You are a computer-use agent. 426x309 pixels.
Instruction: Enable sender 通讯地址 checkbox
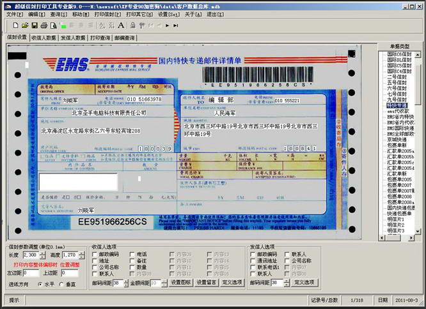(x=253, y=260)
